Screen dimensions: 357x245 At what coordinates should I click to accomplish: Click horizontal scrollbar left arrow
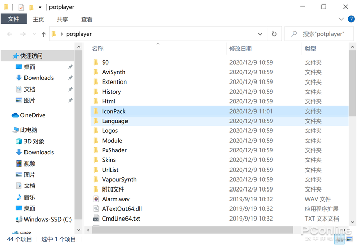[88, 230]
